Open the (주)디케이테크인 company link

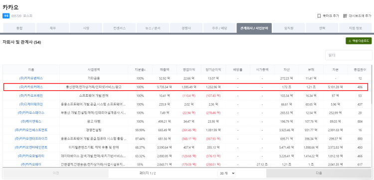[31, 104]
